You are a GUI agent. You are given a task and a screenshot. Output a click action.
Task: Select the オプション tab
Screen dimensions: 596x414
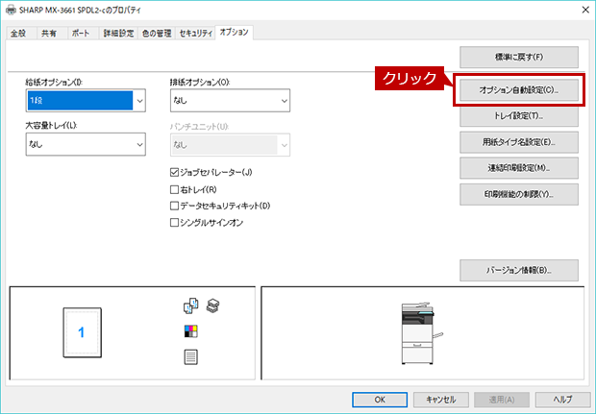[235, 33]
